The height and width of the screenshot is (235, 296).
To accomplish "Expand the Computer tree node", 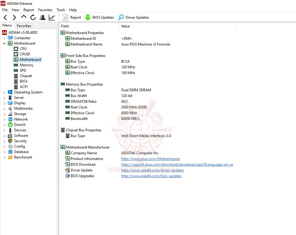I will click(x=4, y=38).
